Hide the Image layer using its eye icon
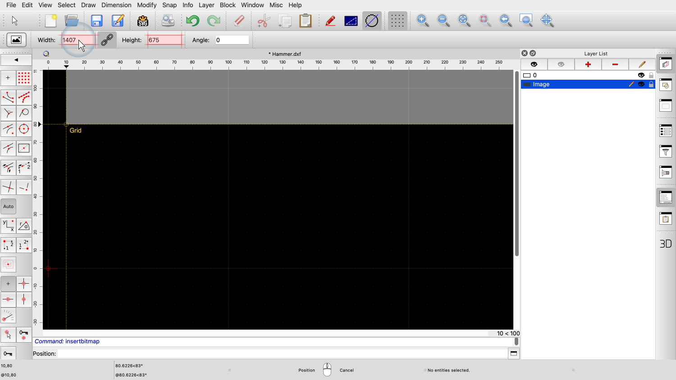676x380 pixels. pyautogui.click(x=641, y=84)
